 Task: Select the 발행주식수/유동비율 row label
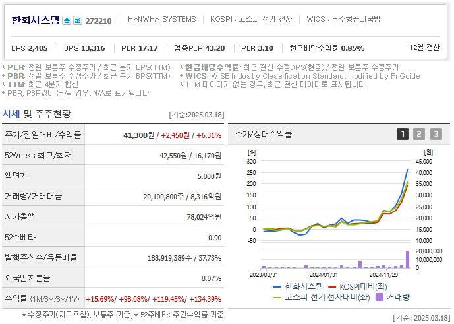[x=41, y=257]
